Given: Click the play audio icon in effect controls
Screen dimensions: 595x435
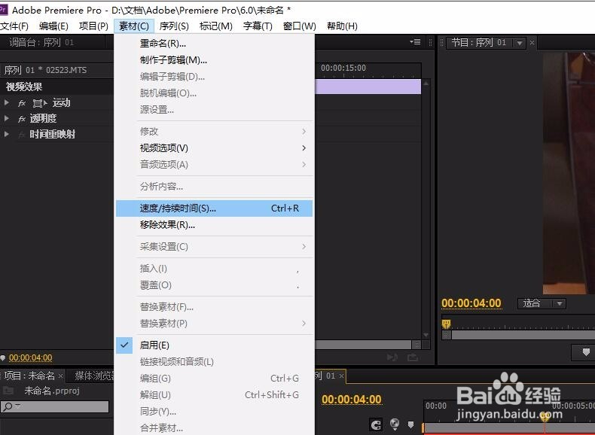Looking at the screenshot, I should [392, 357].
